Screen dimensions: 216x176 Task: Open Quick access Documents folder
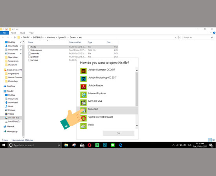tap(13, 50)
